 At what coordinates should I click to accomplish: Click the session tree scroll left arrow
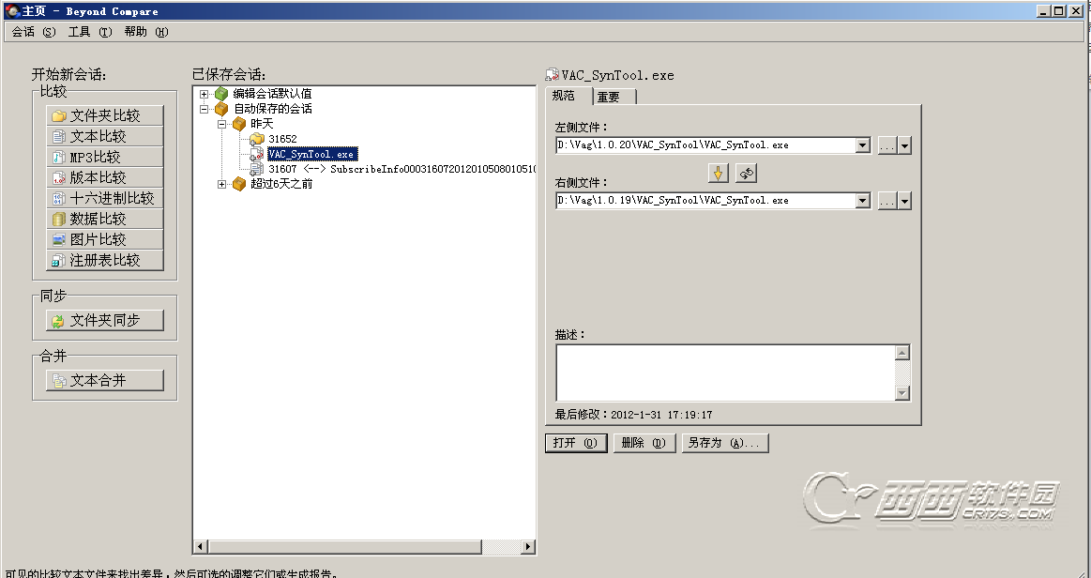click(x=201, y=547)
